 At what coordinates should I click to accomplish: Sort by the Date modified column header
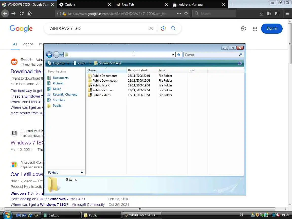pos(142,70)
